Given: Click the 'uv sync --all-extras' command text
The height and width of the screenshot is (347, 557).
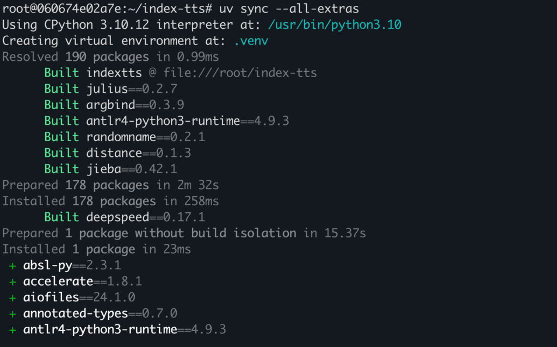Looking at the screenshot, I should click(289, 9).
